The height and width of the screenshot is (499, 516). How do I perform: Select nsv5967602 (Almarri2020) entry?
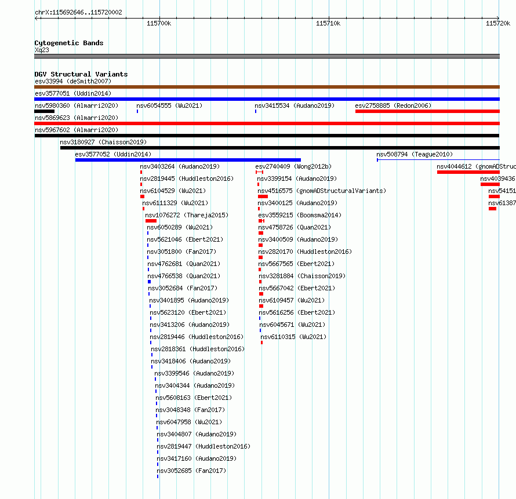point(77,130)
